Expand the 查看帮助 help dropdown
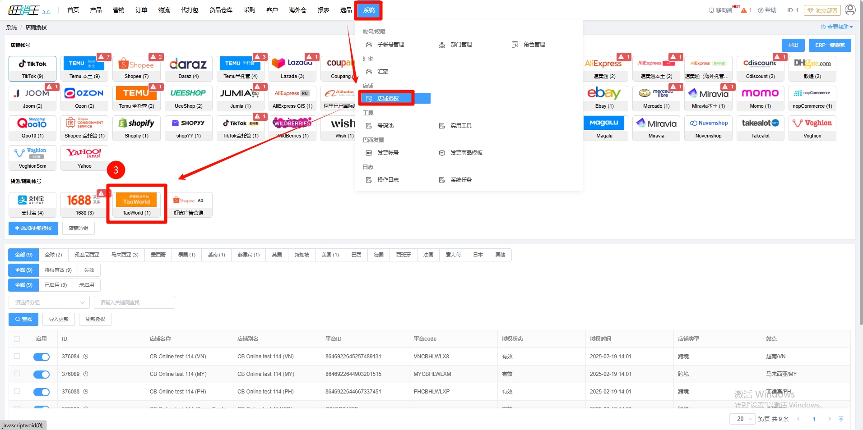The height and width of the screenshot is (430, 863). tap(837, 27)
